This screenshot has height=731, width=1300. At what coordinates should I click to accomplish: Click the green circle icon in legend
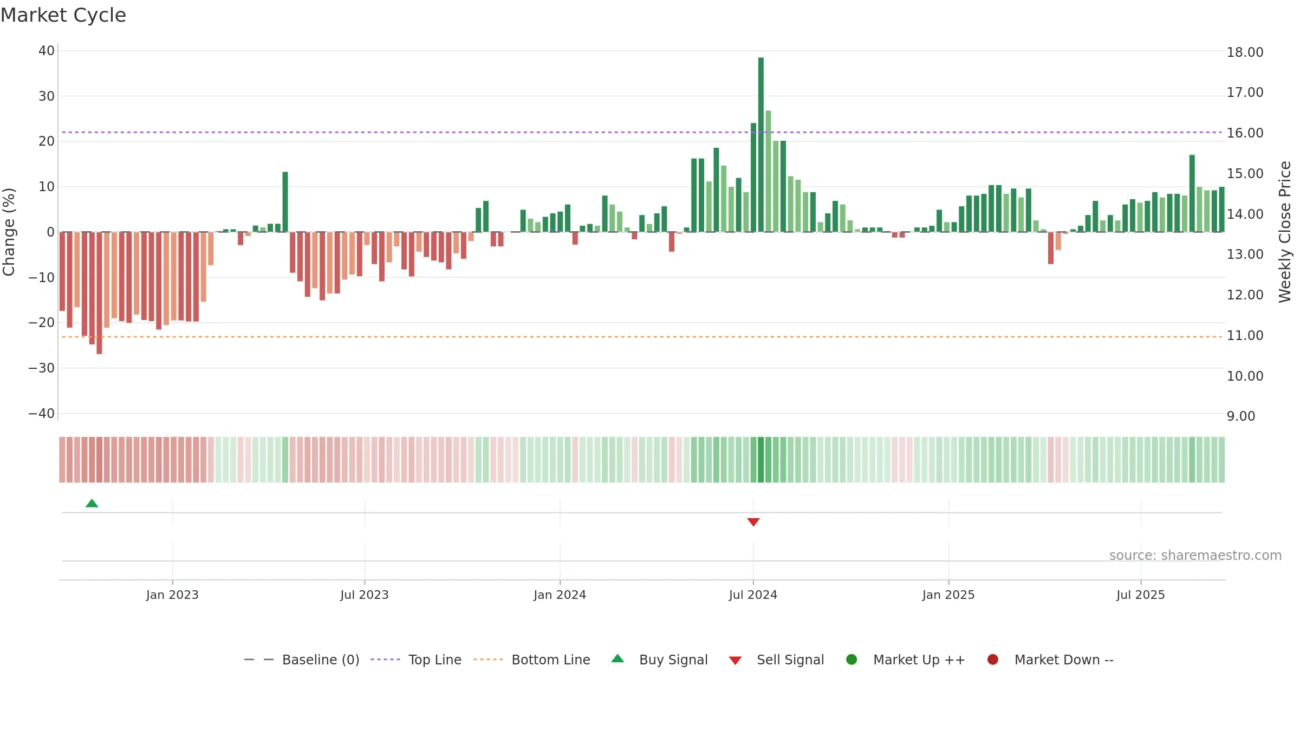tap(851, 660)
